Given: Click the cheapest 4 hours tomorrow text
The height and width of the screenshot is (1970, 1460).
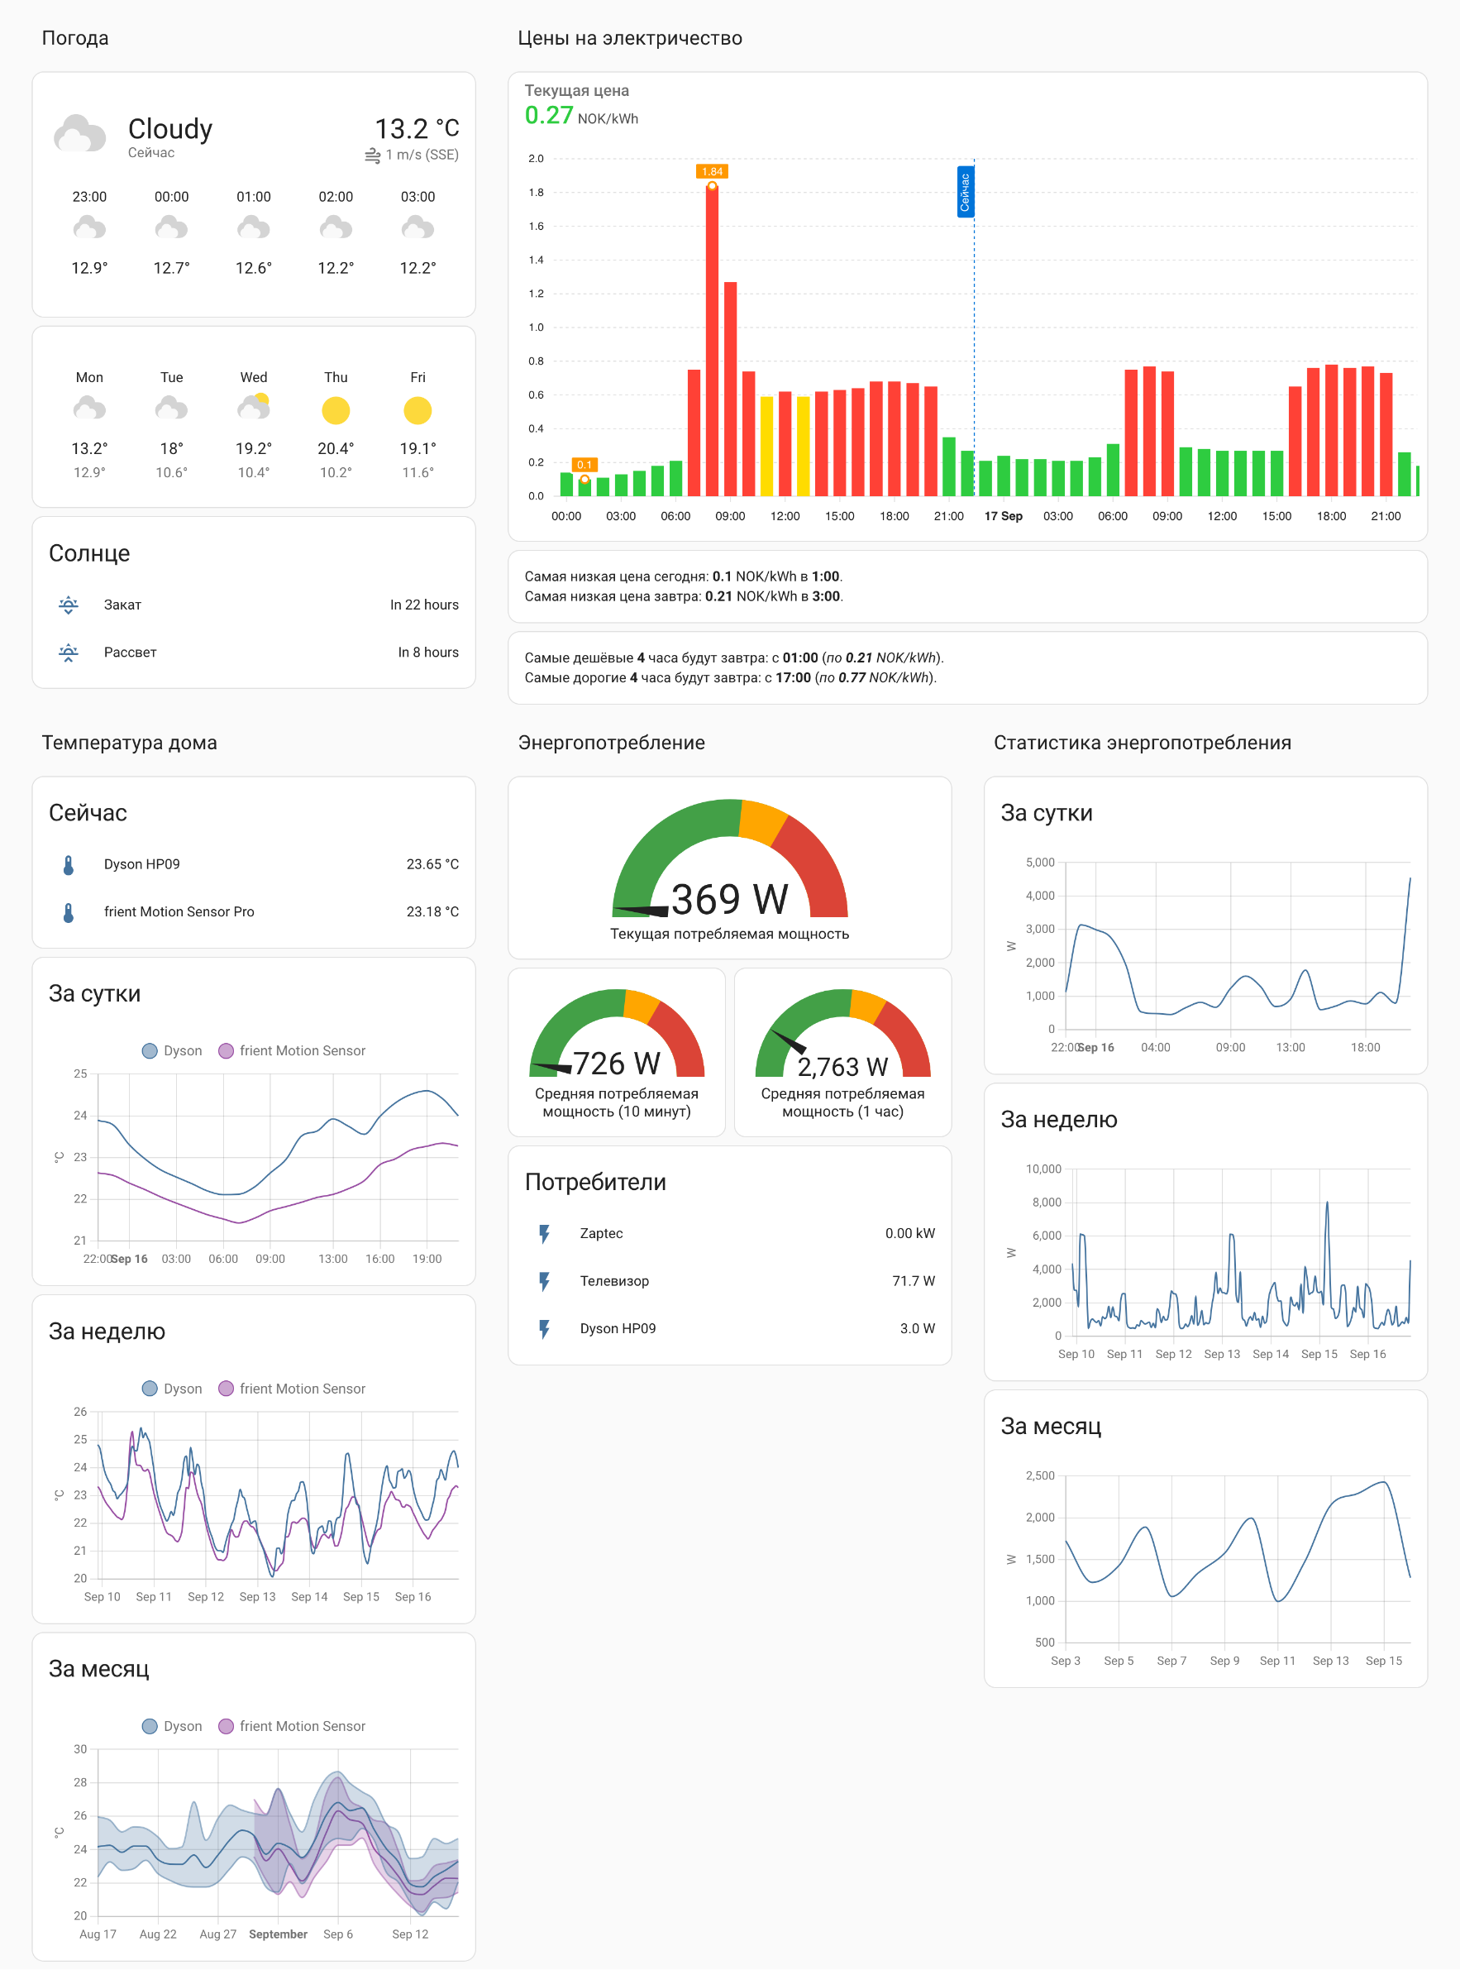Looking at the screenshot, I should (x=734, y=657).
